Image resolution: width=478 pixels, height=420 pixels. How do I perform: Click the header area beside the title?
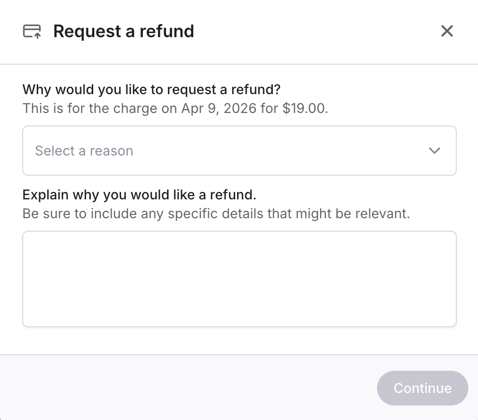coord(314,31)
